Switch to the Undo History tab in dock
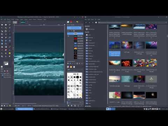Image resolution: width=168 pixels, height=126 pixels. [77, 22]
